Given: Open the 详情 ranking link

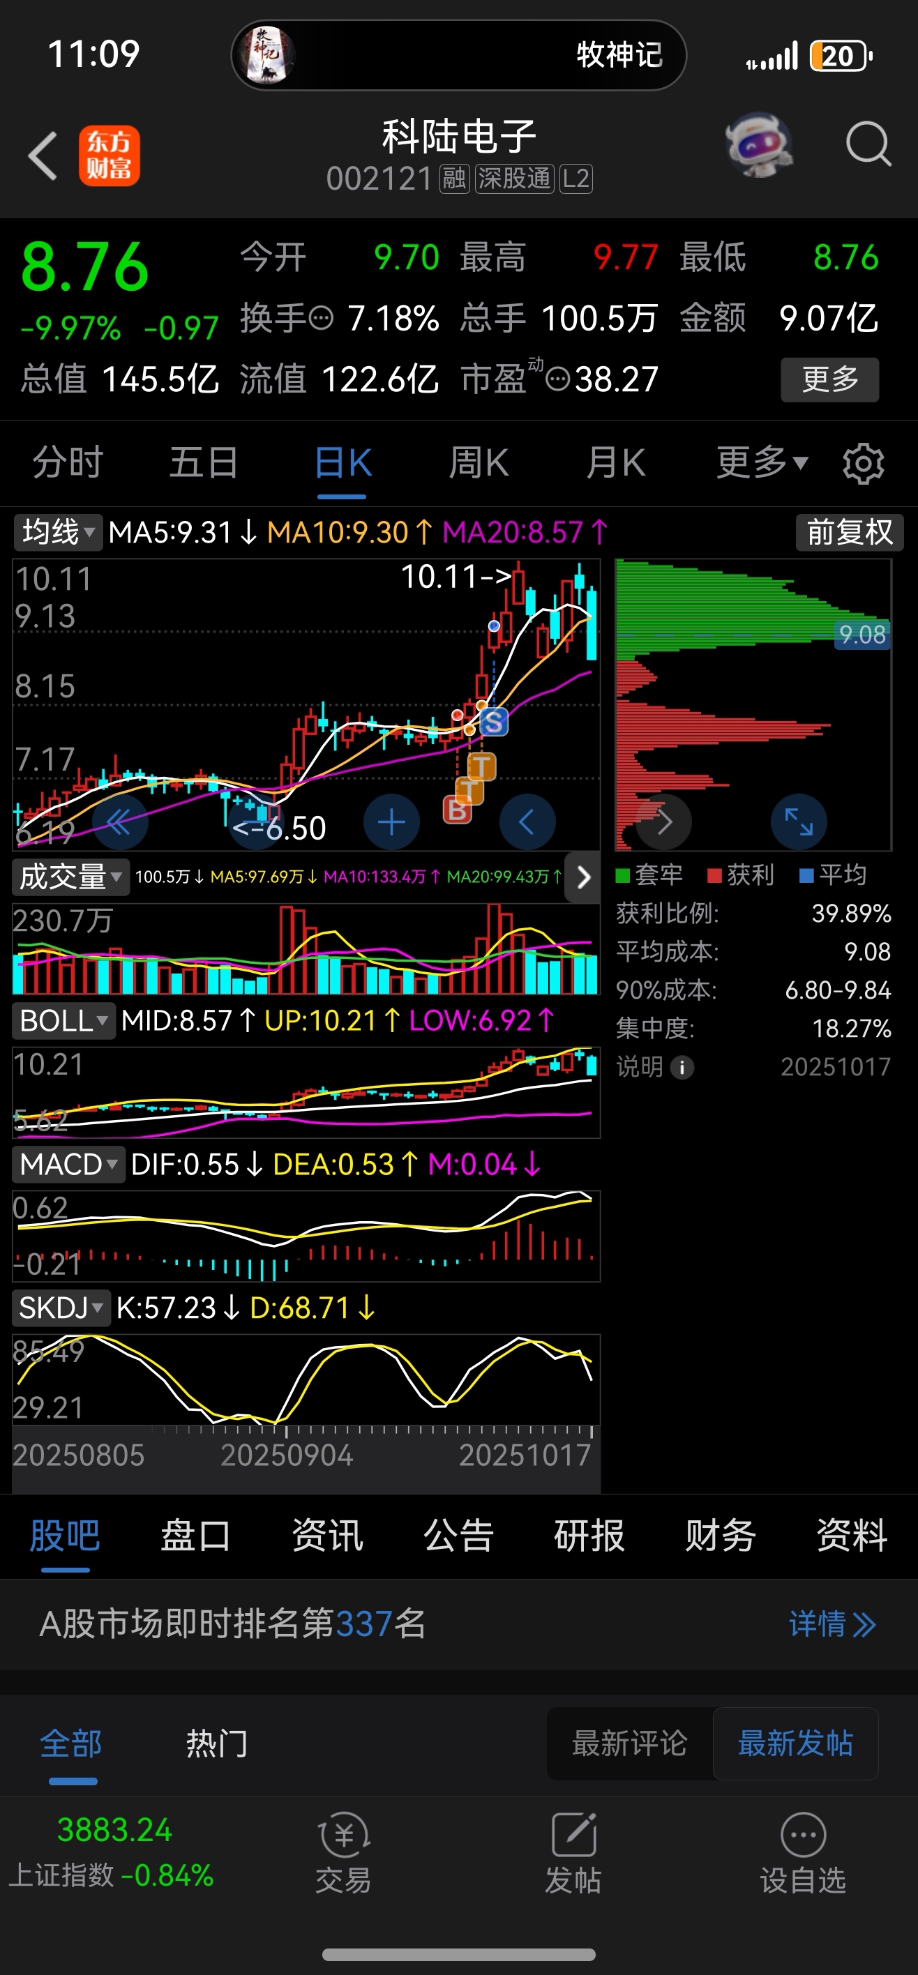Looking at the screenshot, I should point(832,1624).
